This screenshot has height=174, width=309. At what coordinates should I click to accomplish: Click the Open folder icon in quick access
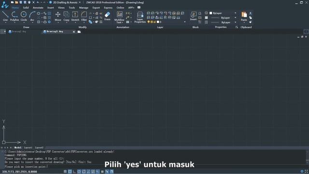click(x=16, y=2)
